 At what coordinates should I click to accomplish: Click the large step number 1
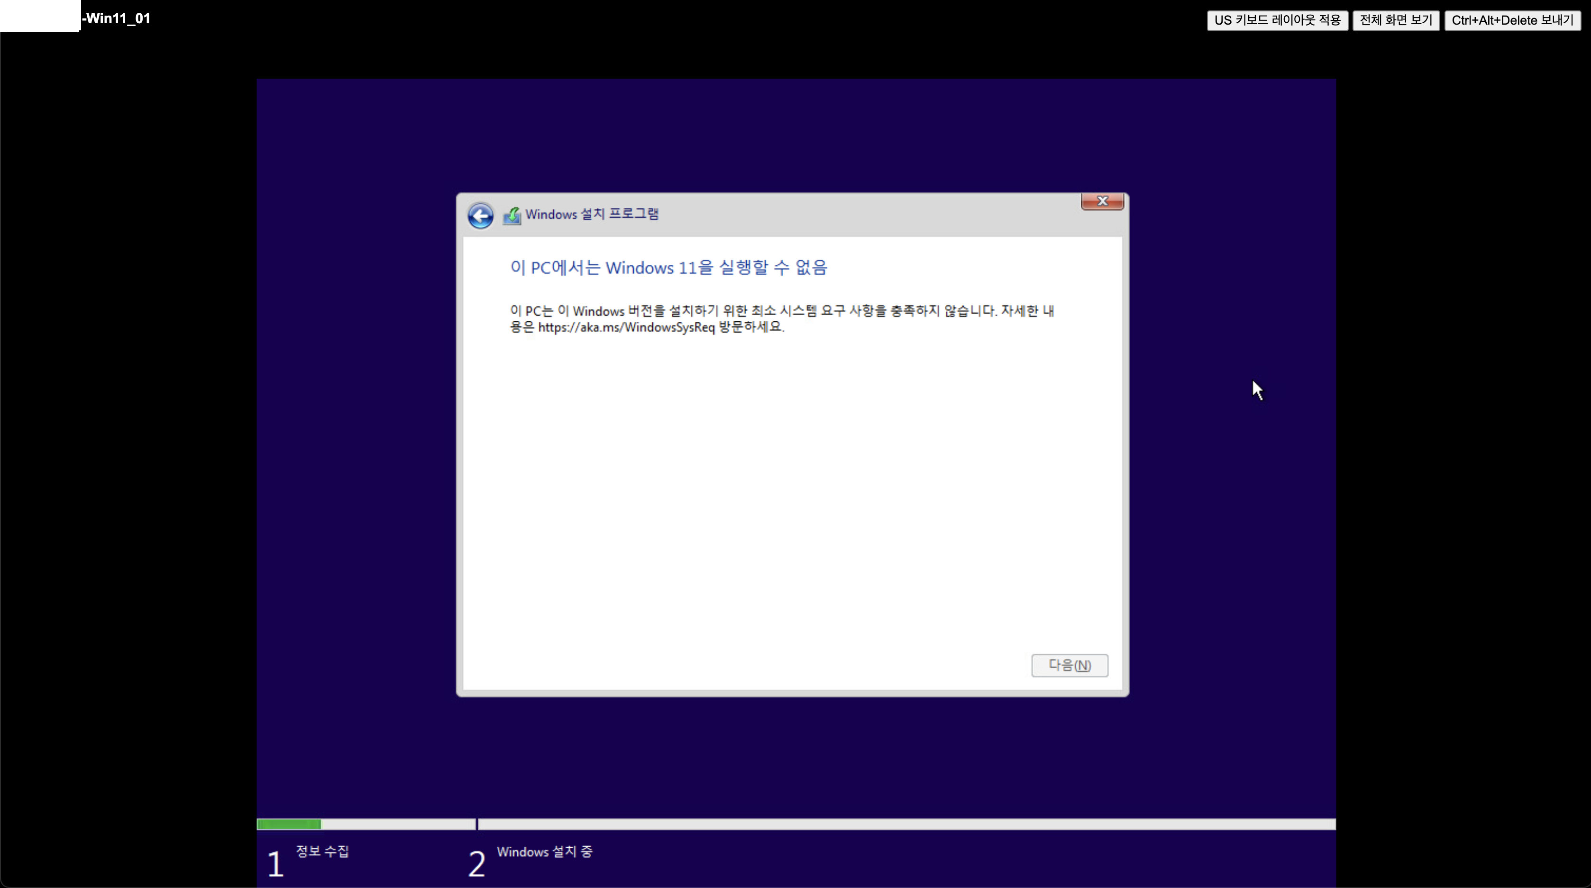pos(275,863)
